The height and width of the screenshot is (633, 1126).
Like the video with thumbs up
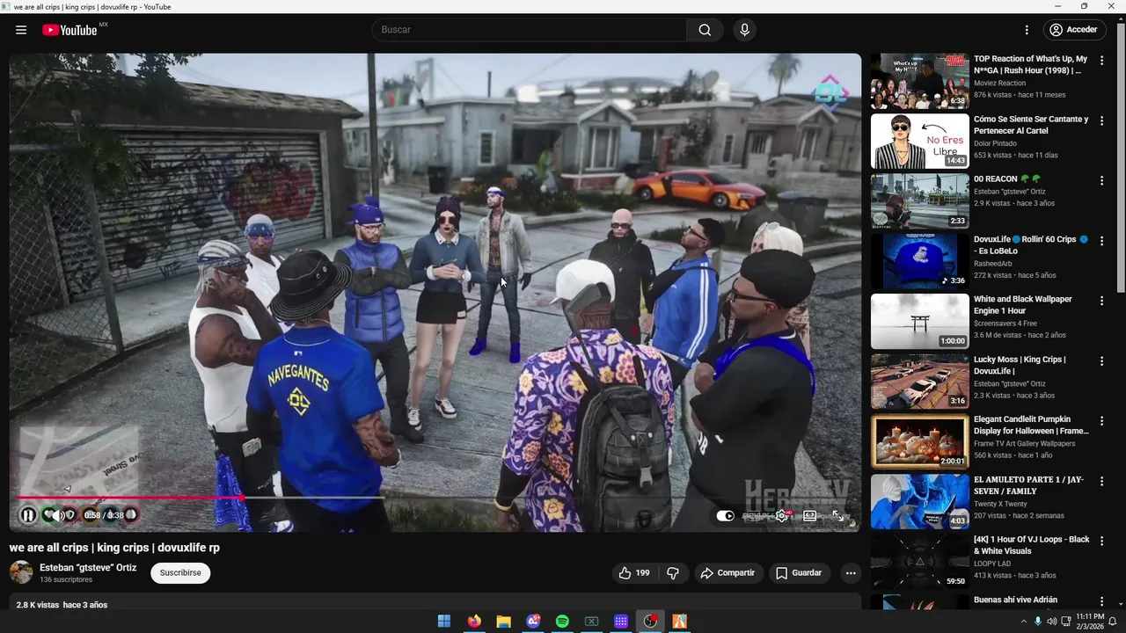point(633,572)
